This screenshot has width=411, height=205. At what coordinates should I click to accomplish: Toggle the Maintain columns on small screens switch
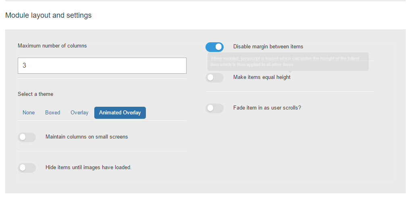tap(27, 137)
